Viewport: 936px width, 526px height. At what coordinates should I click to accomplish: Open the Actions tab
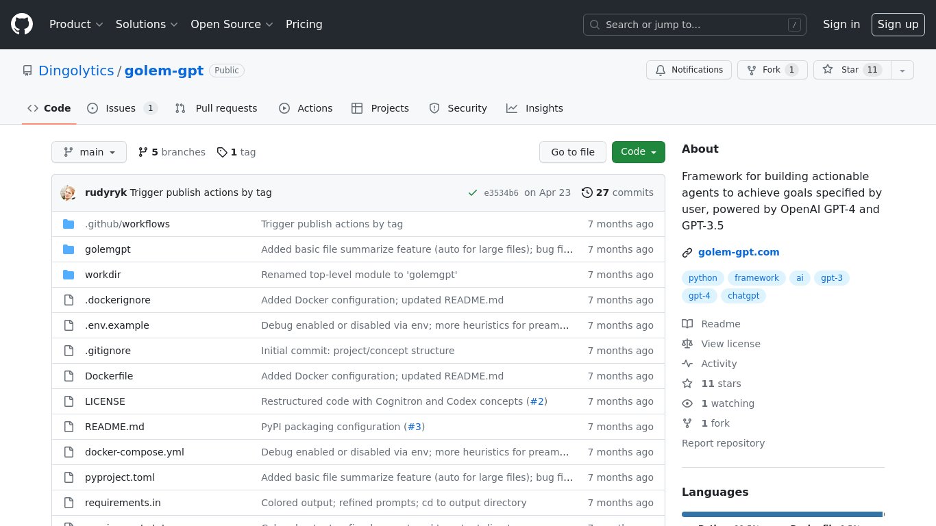click(306, 108)
